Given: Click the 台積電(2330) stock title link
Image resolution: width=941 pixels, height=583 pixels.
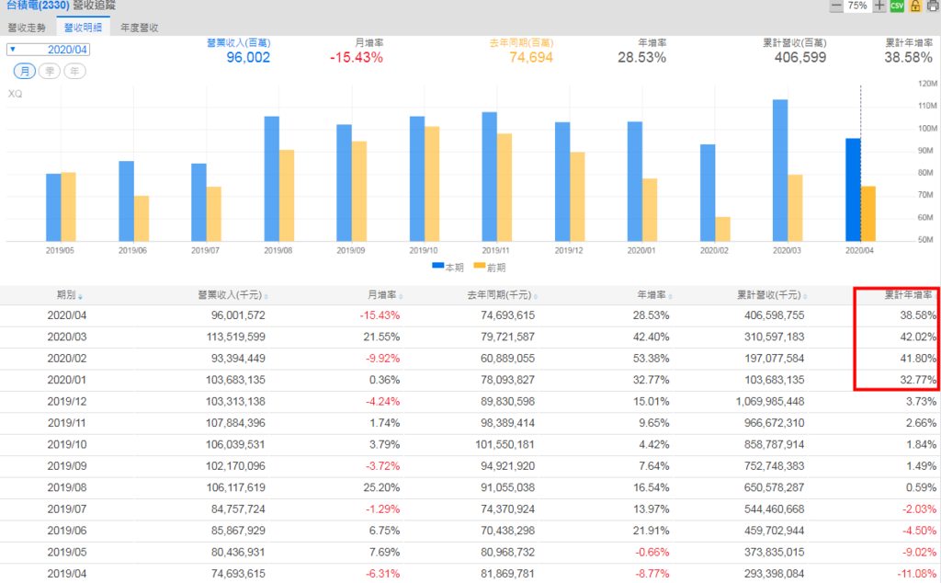Looking at the screenshot, I should click(x=38, y=6).
